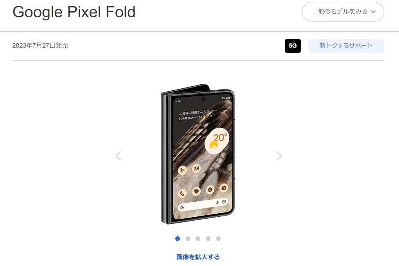Image resolution: width=399 pixels, height=266 pixels.
Task: Click the Gmail icon on phone screen
Action: click(196, 168)
